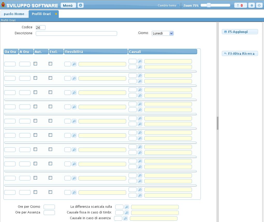The width and height of the screenshot is (264, 222).
Task: Click the power/logout icon in header
Action: [259, 5]
